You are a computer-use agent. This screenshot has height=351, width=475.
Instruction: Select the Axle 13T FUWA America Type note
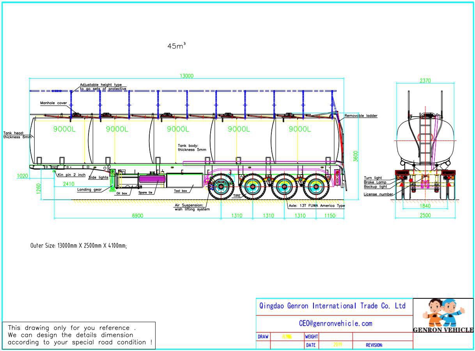(x=317, y=206)
